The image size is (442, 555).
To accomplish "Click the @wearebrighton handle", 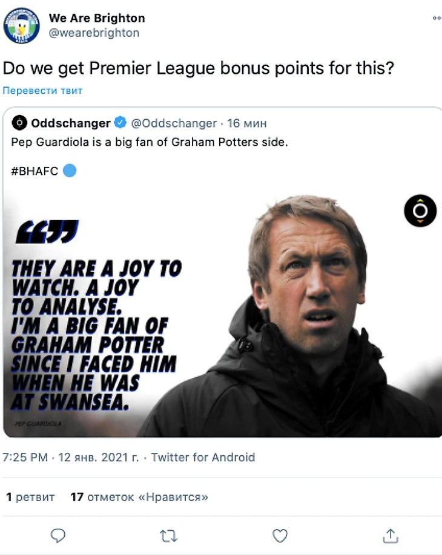I will [x=94, y=33].
